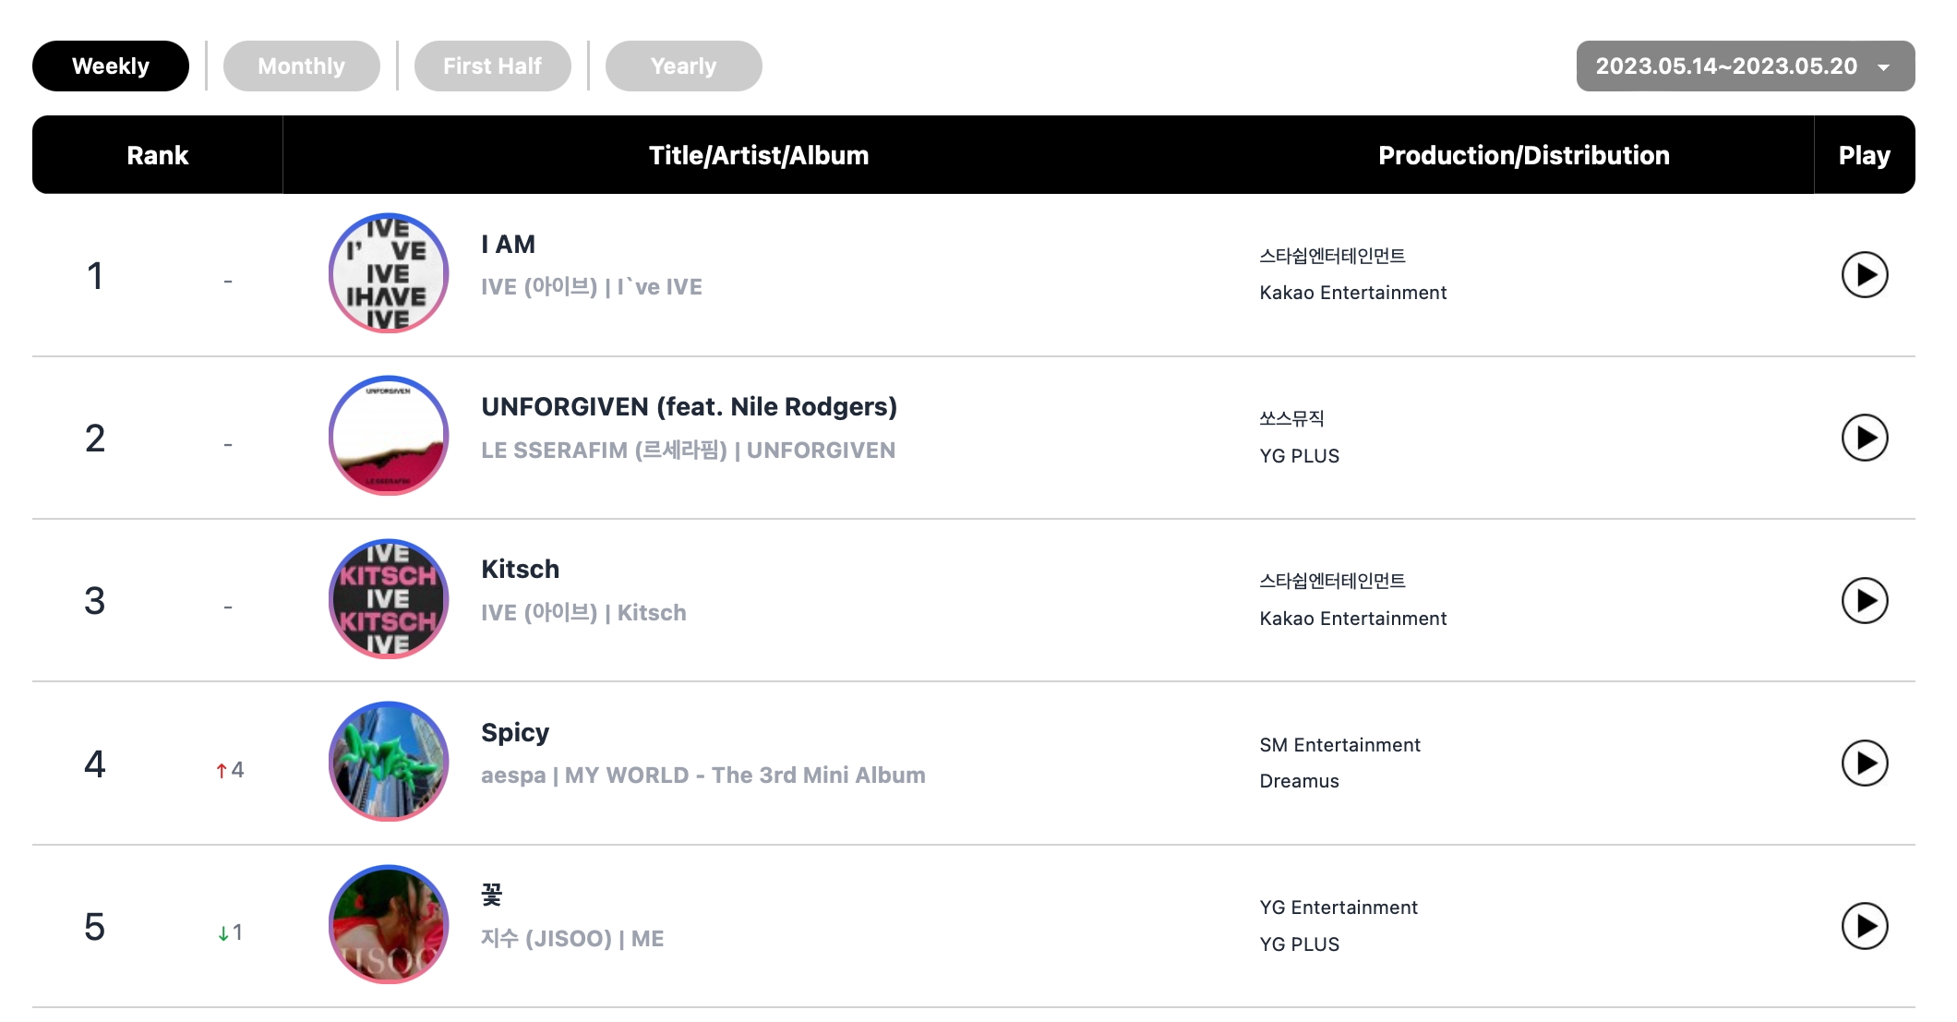The height and width of the screenshot is (1022, 1957).
Task: Click the song title Spicy
Action: click(x=515, y=733)
